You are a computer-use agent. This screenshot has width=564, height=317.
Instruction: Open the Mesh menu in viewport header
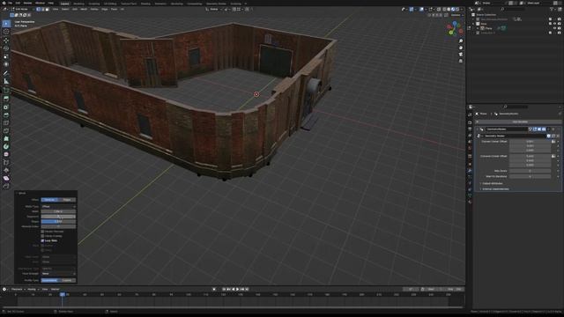pyautogui.click(x=84, y=10)
